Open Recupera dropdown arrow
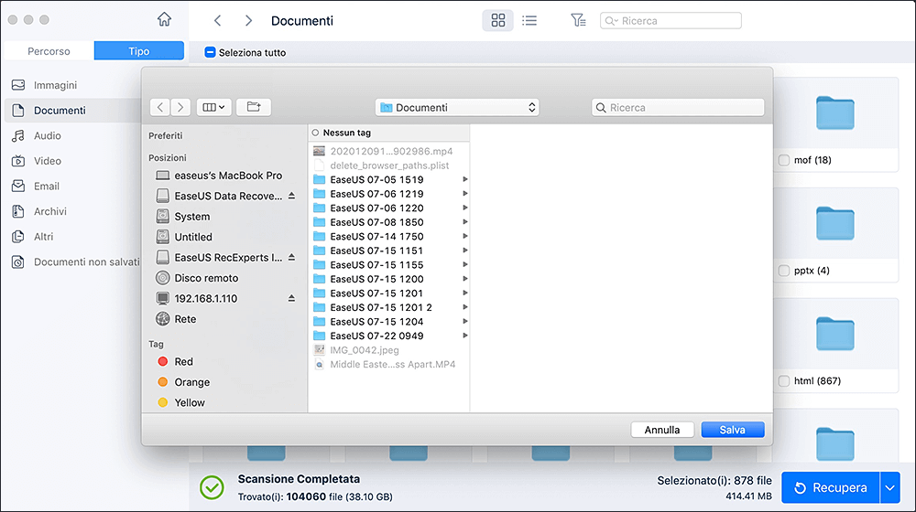The width and height of the screenshot is (916, 512). pos(889,487)
